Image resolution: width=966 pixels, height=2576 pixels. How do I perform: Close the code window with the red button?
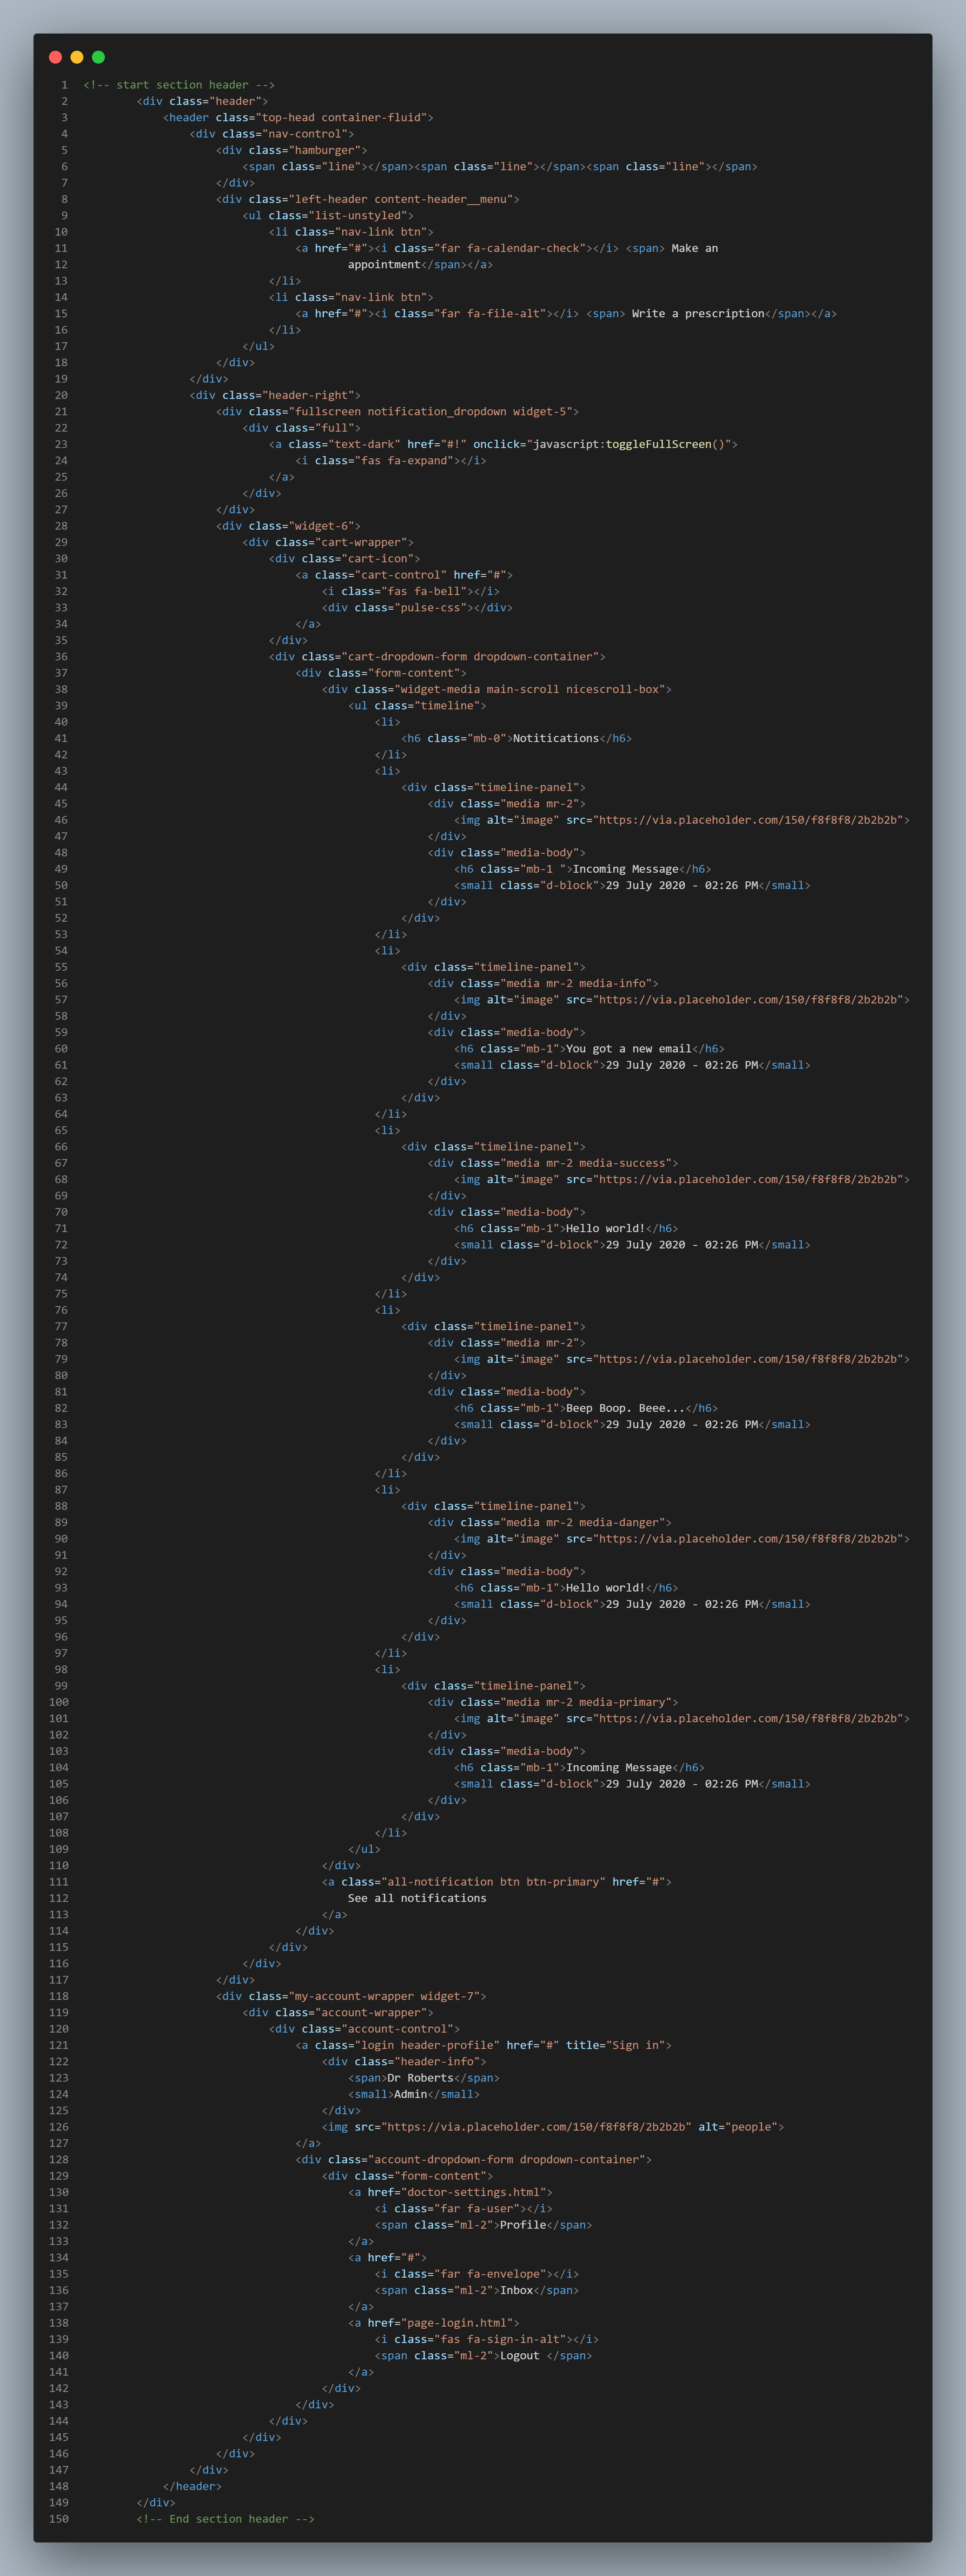(55, 57)
